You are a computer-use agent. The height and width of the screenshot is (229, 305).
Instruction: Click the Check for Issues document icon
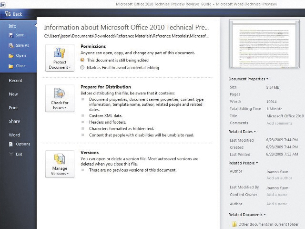(60, 94)
